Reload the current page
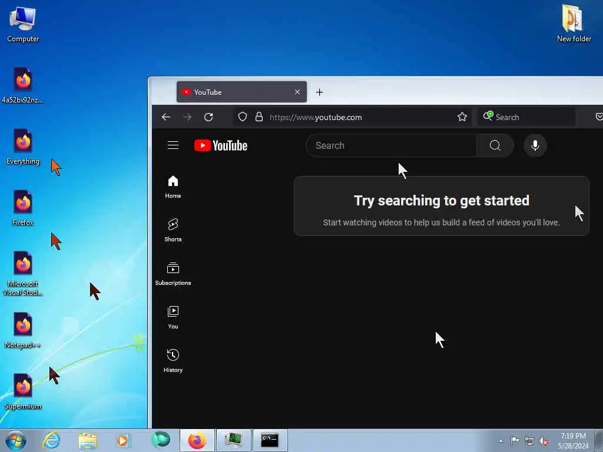603x452 pixels. click(x=208, y=117)
